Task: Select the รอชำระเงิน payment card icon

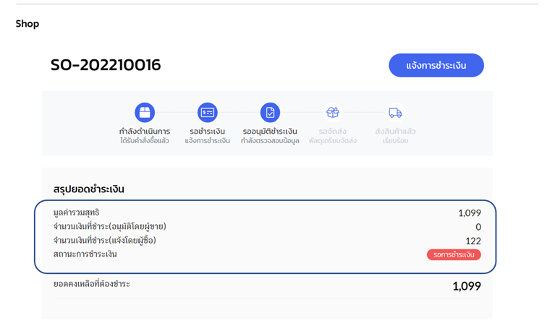Action: [208, 113]
